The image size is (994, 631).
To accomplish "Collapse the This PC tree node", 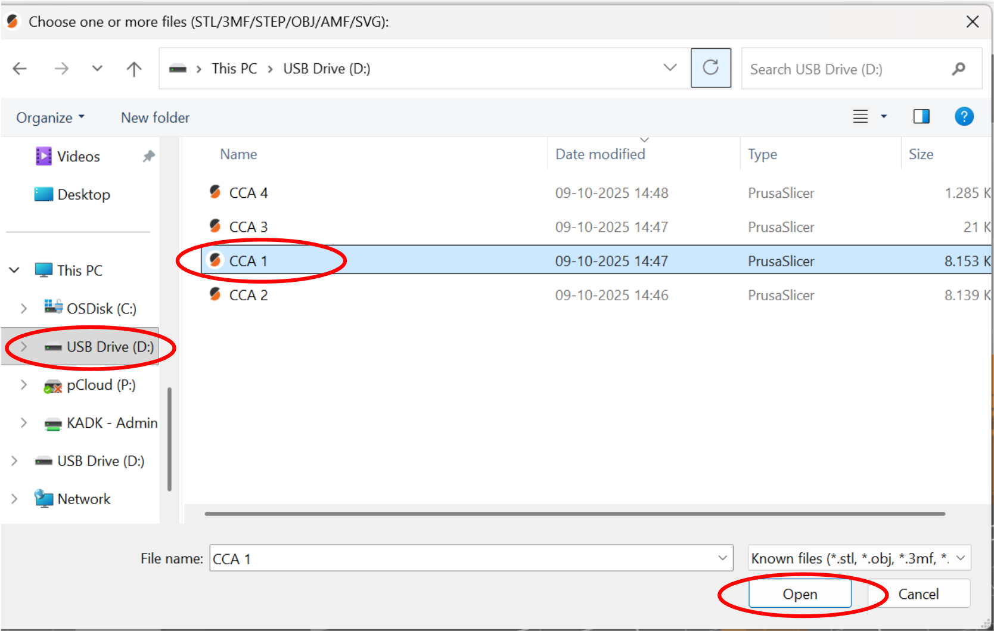I will [x=14, y=271].
